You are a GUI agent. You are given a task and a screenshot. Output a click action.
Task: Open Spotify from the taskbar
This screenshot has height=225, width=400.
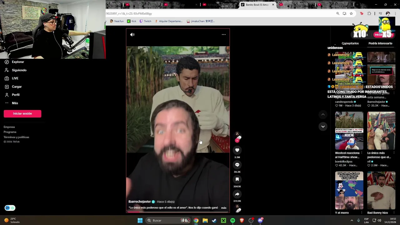(232, 221)
